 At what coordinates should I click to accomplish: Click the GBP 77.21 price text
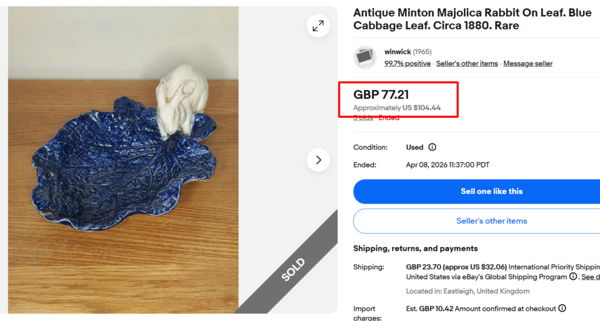pos(381,94)
